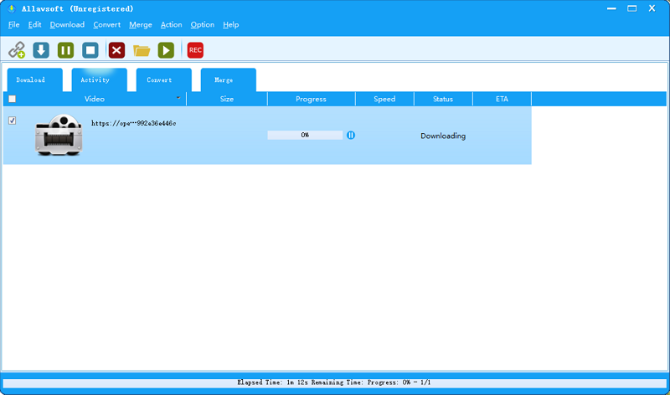The height and width of the screenshot is (395, 670).
Task: Click the Video column header
Action: 95,99
